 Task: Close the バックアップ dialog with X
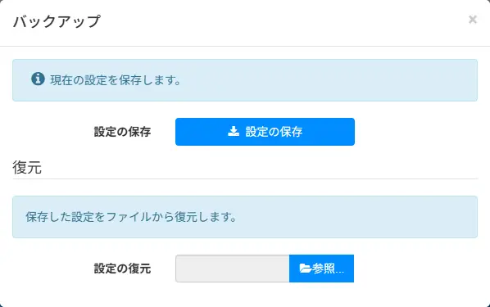(x=473, y=20)
